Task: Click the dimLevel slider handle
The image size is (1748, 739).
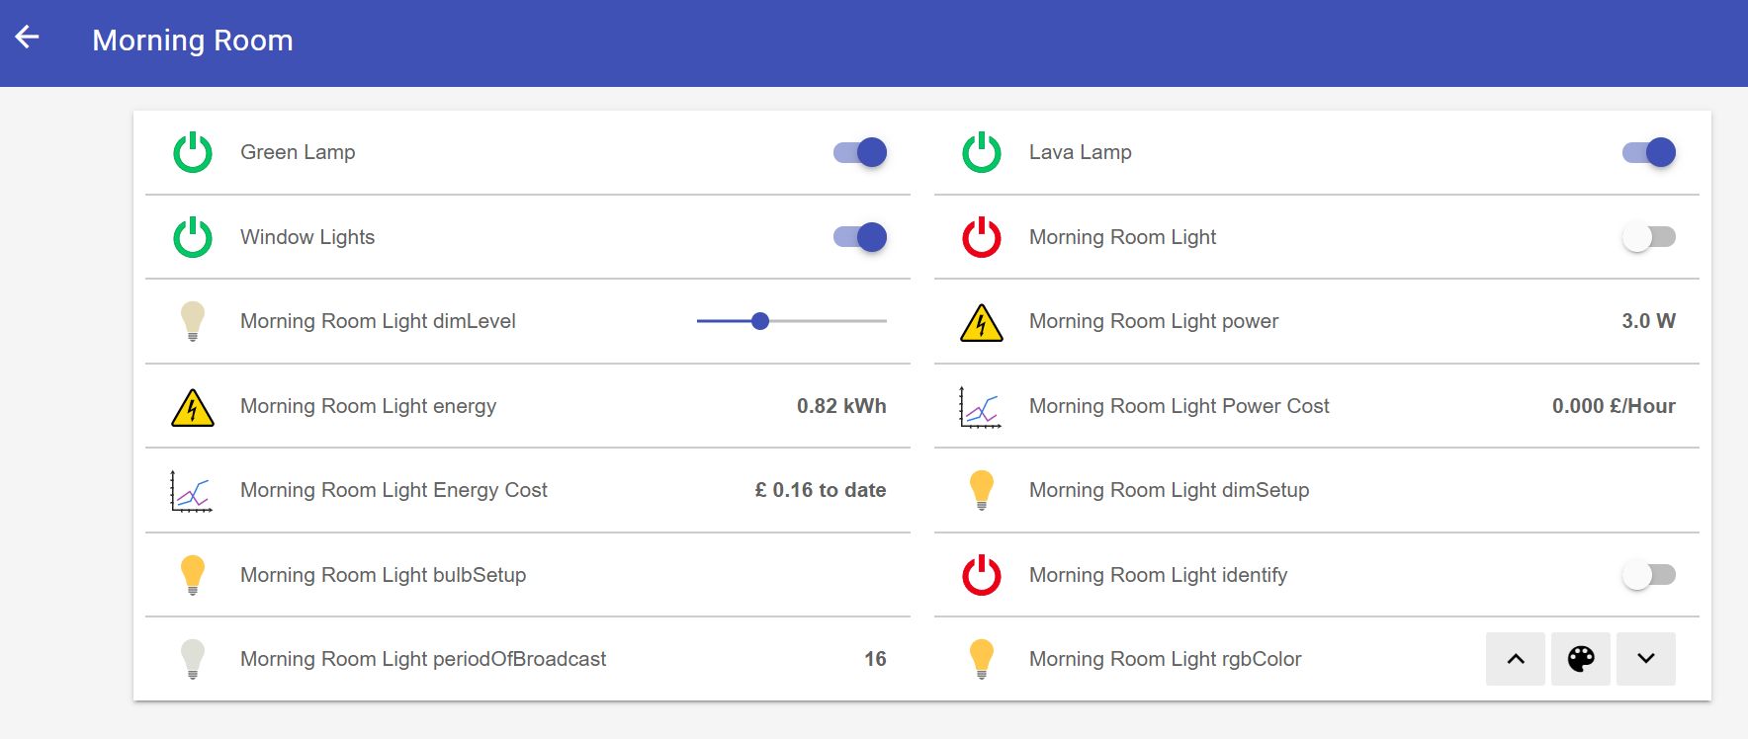Action: 760,321
